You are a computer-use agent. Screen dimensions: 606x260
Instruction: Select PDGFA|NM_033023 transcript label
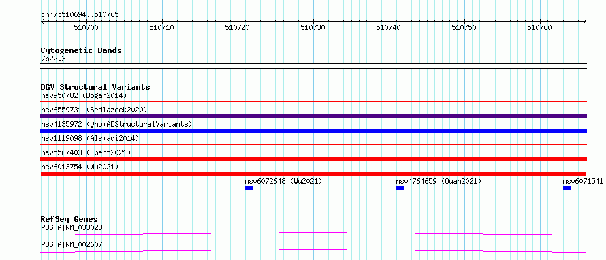(71, 227)
